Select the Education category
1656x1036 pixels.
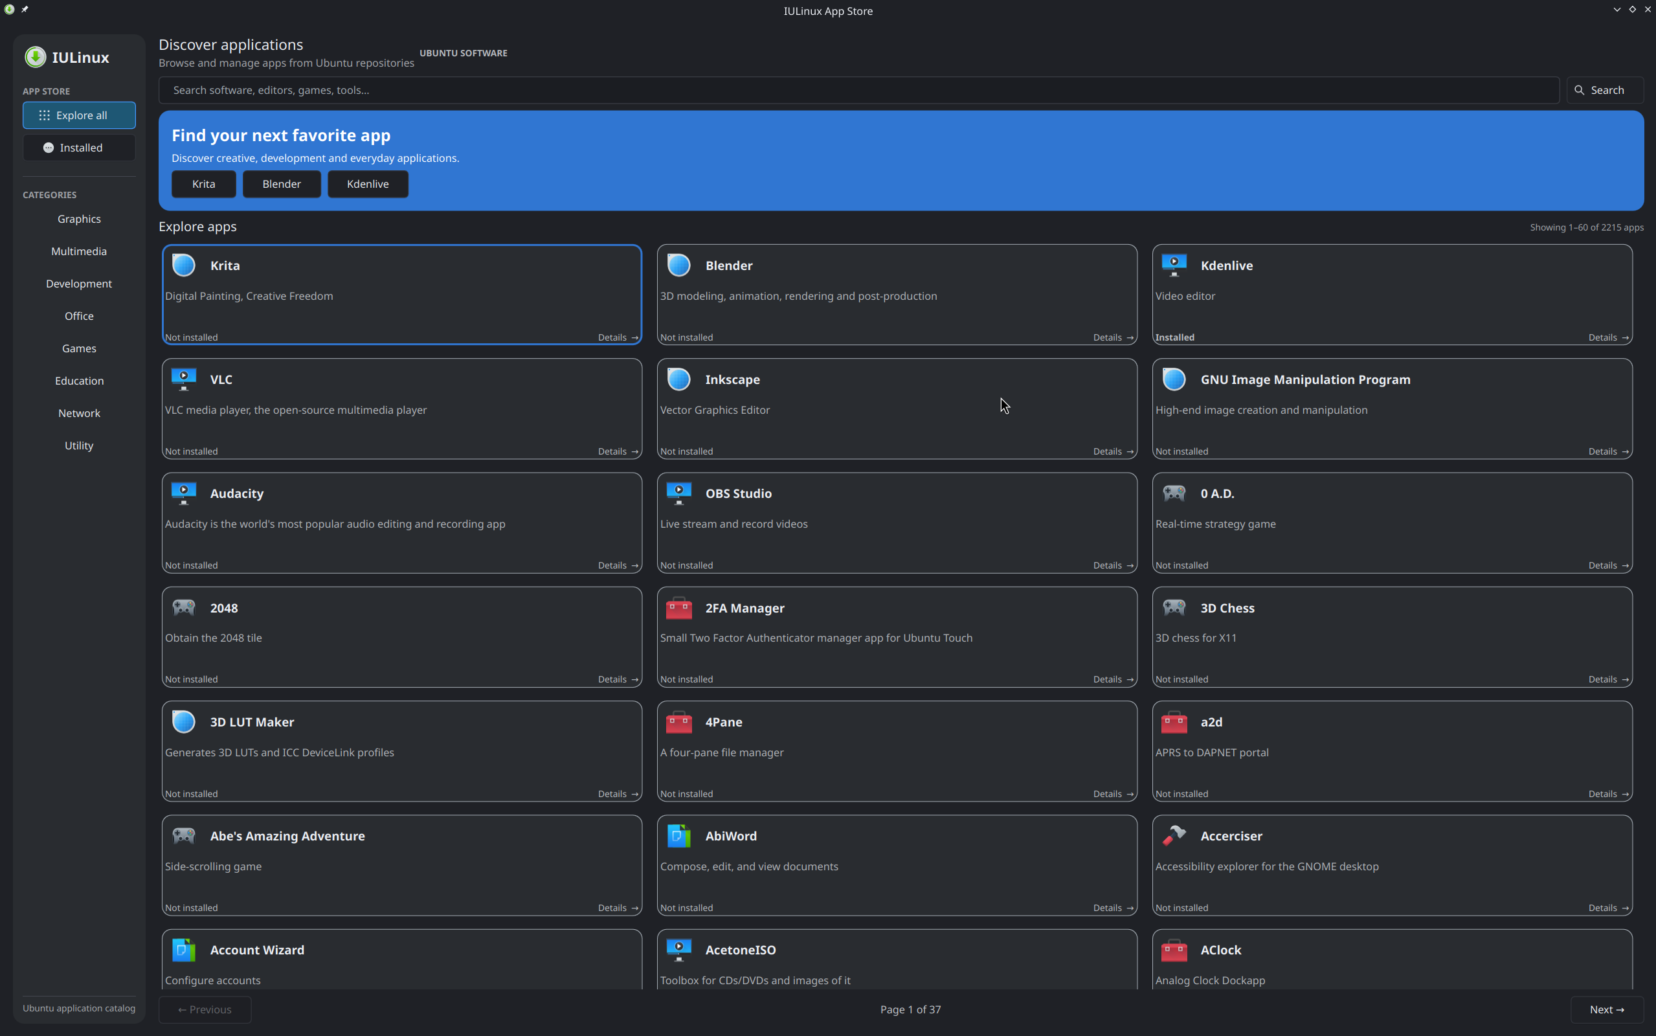point(79,380)
